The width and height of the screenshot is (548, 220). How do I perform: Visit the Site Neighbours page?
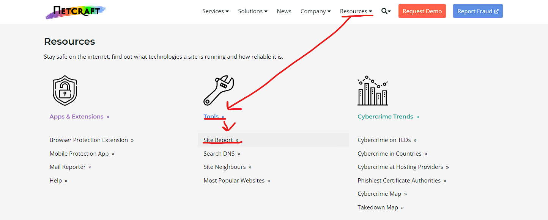pos(225,167)
